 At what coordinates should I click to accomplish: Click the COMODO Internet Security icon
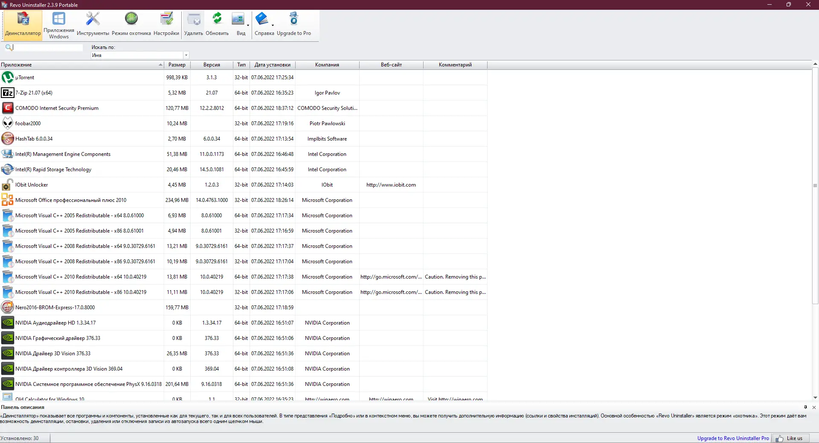(x=8, y=108)
